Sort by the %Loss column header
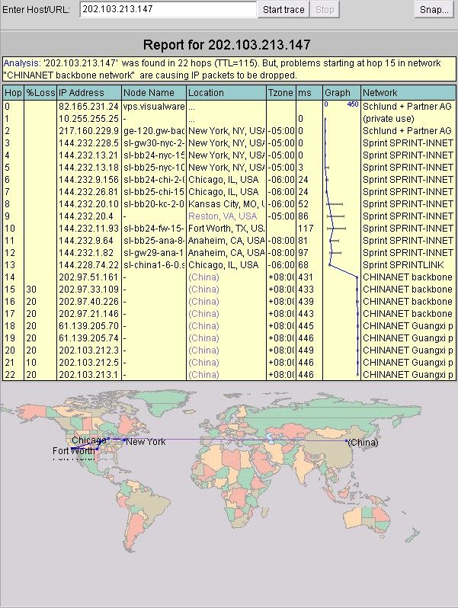Image resolution: width=458 pixels, height=608 pixels. [40, 93]
